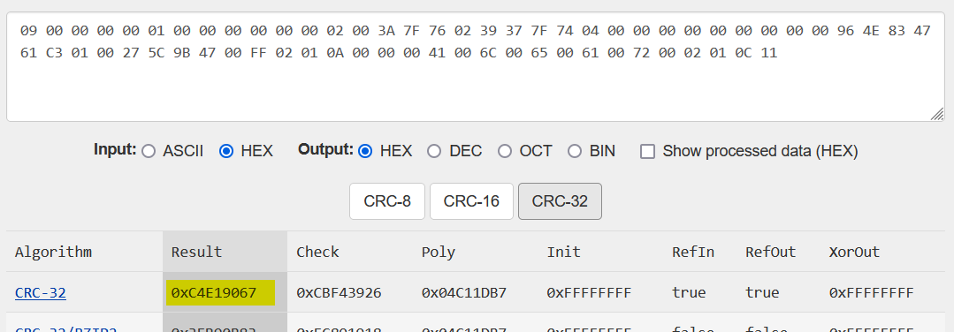Viewport: 954px width, 332px height.
Task: Click the Result column header
Action: pos(196,252)
